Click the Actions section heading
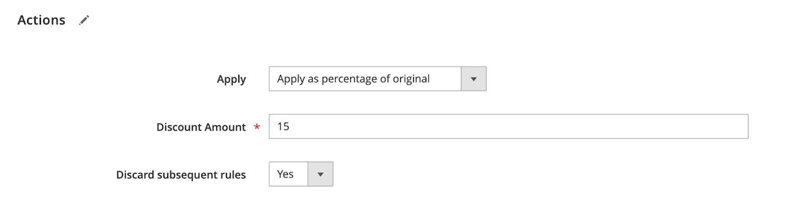This screenshot has width=803, height=206. pos(41,20)
